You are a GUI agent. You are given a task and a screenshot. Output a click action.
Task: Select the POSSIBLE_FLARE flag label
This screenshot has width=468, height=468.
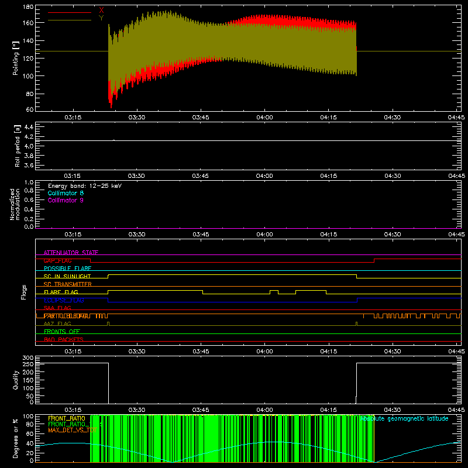coord(67,269)
